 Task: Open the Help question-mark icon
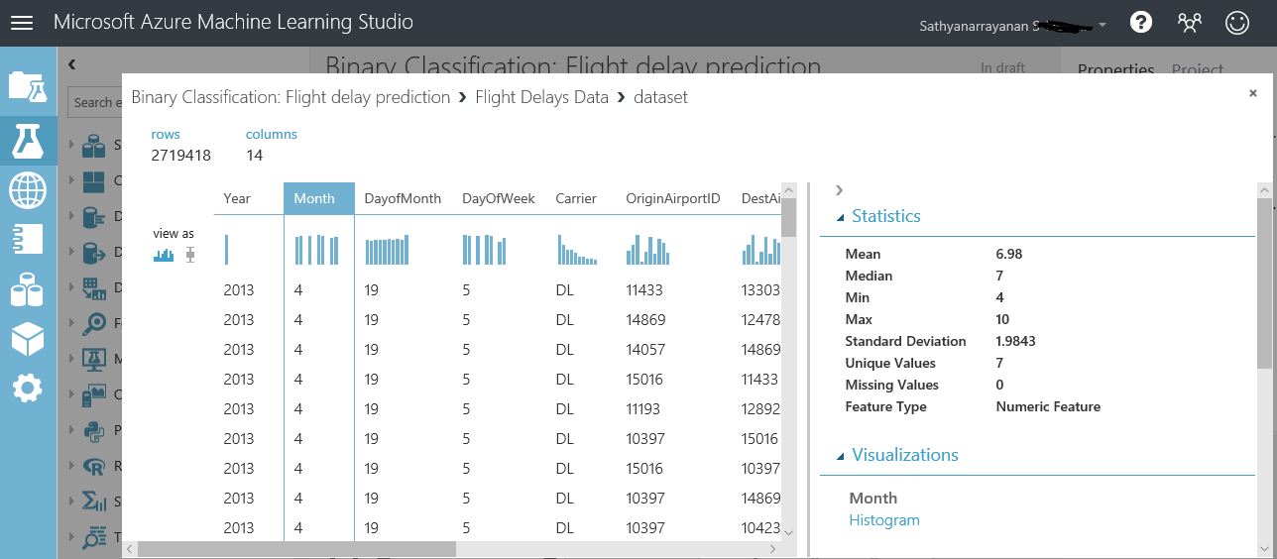1141,23
